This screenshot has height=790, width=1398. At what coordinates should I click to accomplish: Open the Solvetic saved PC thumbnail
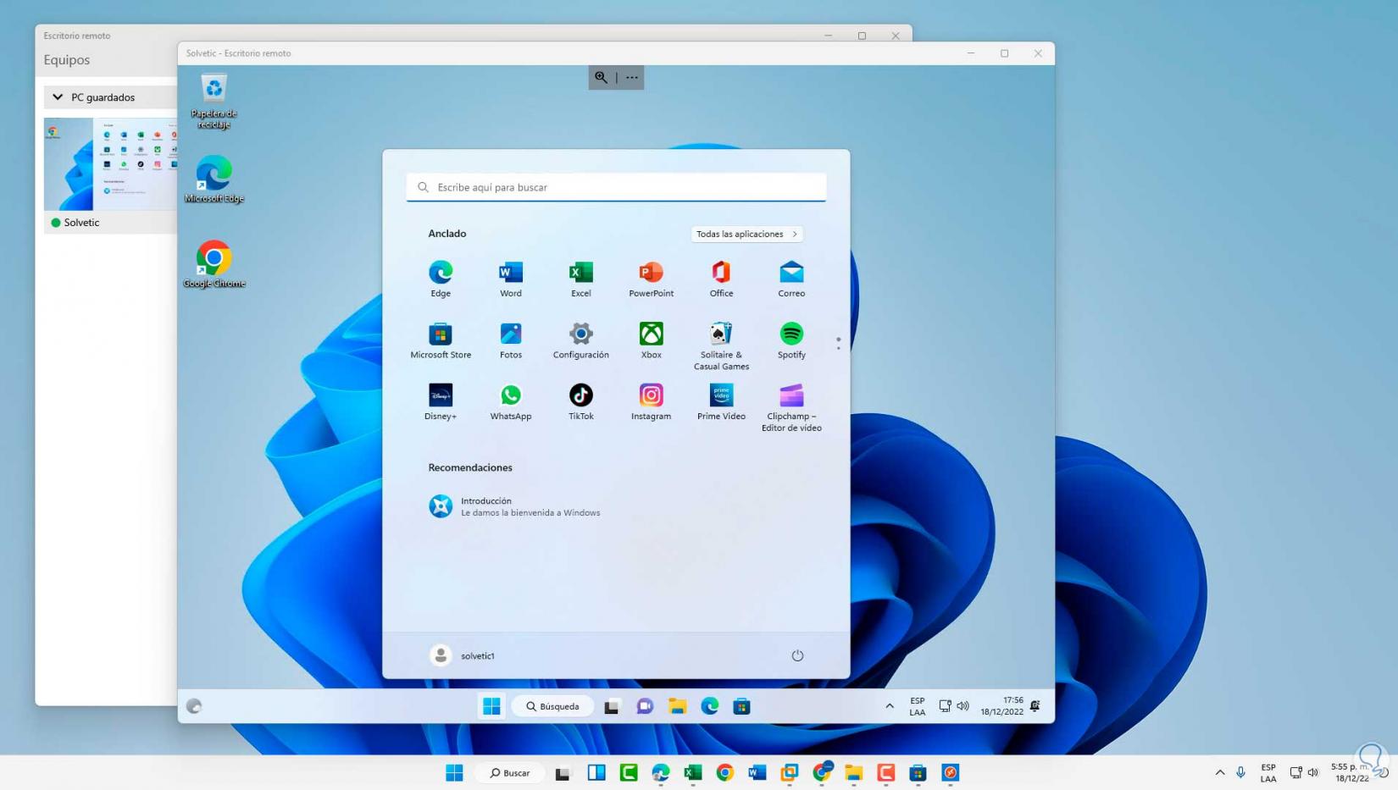point(110,164)
